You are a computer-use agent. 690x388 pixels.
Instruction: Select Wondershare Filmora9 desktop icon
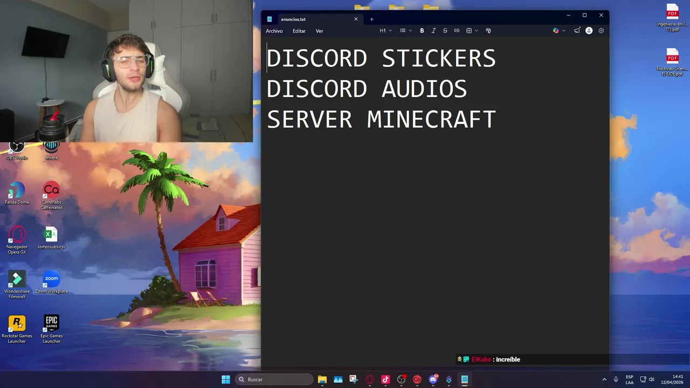pos(17,285)
